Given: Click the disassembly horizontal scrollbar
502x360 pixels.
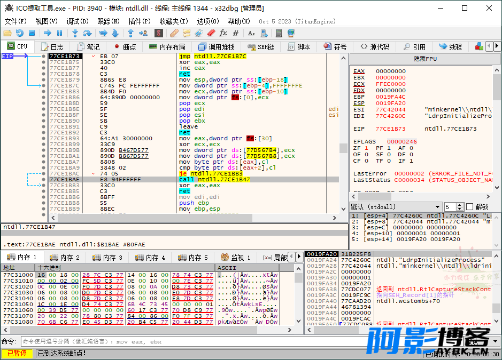Looking at the screenshot, I should (194, 218).
